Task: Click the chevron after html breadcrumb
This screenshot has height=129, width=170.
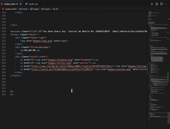Action: (28, 9)
